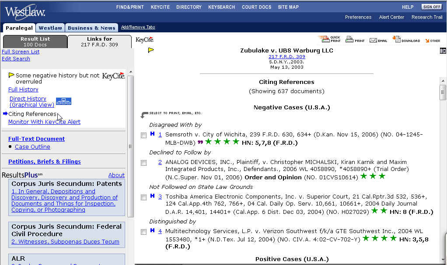Click the Download icon

[396, 39]
